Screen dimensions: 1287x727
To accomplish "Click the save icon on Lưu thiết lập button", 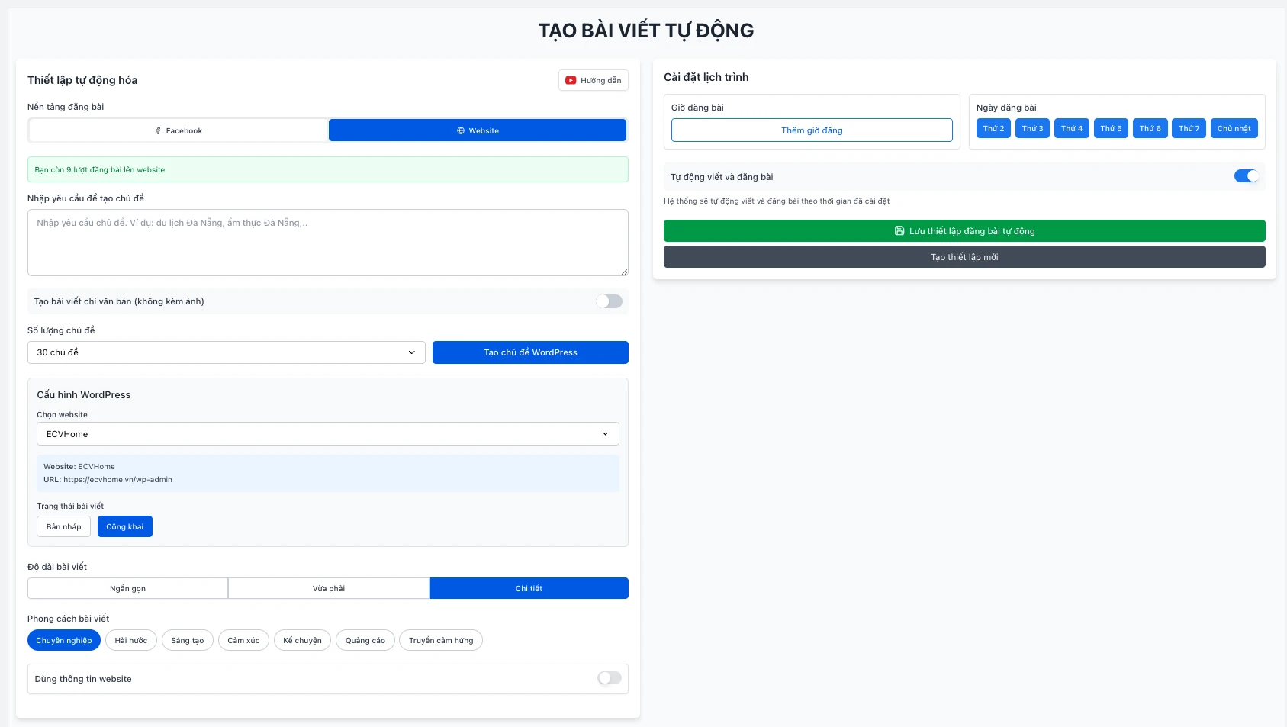I will pyautogui.click(x=899, y=231).
